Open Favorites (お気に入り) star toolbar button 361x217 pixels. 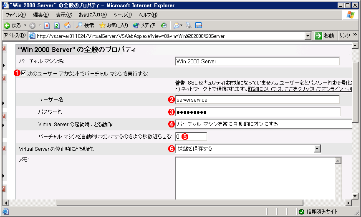114,25
